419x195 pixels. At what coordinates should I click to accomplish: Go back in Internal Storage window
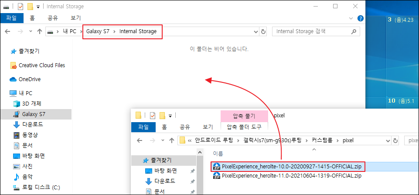tap(7, 31)
